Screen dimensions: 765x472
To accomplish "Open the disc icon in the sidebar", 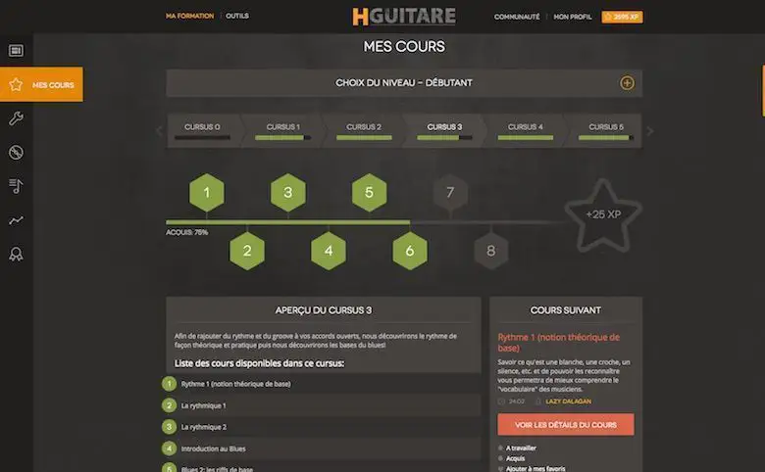I will (x=16, y=153).
